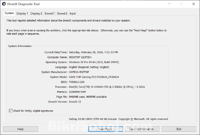The image size is (200, 135).
Task: Open the Input tab
Action: [x=73, y=14]
